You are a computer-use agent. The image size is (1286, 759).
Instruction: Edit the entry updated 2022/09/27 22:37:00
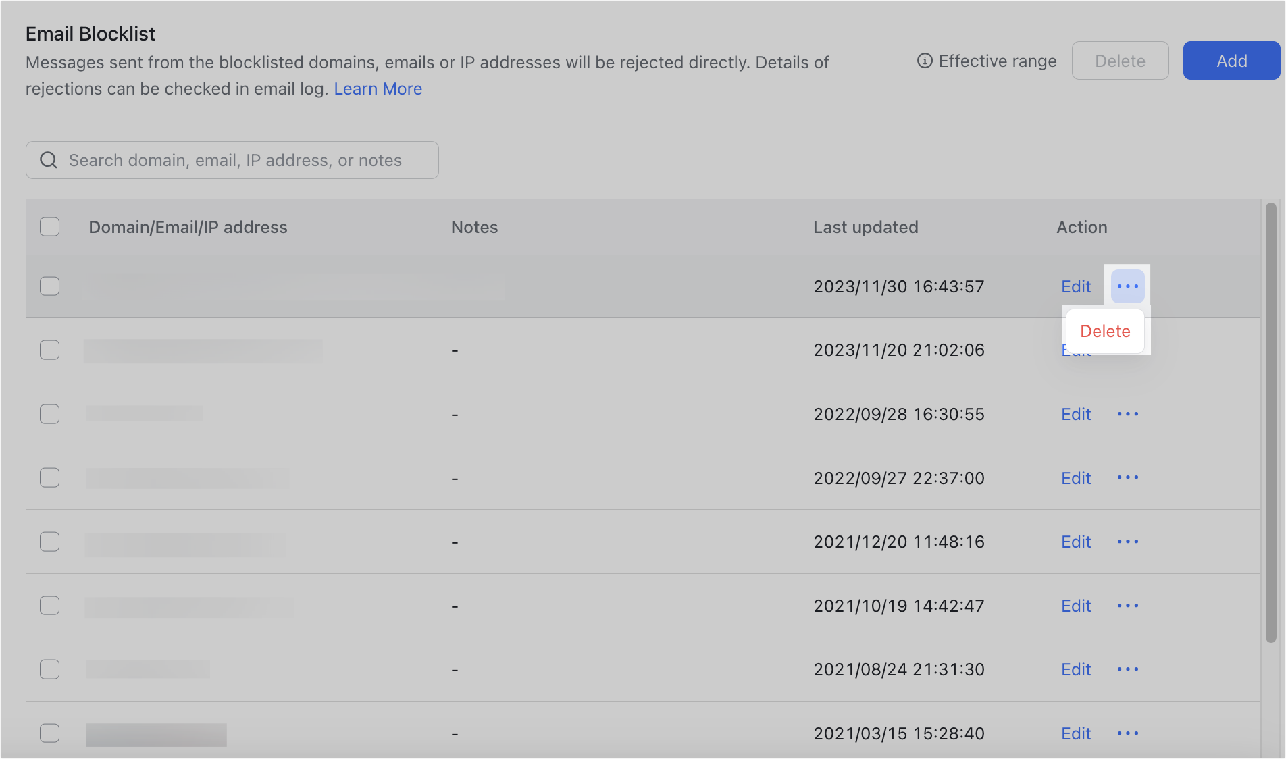point(1076,478)
